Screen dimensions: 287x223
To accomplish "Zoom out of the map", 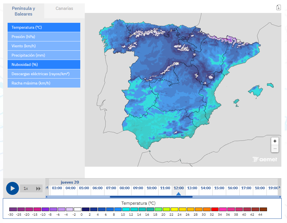I will pyautogui.click(x=275, y=149).
